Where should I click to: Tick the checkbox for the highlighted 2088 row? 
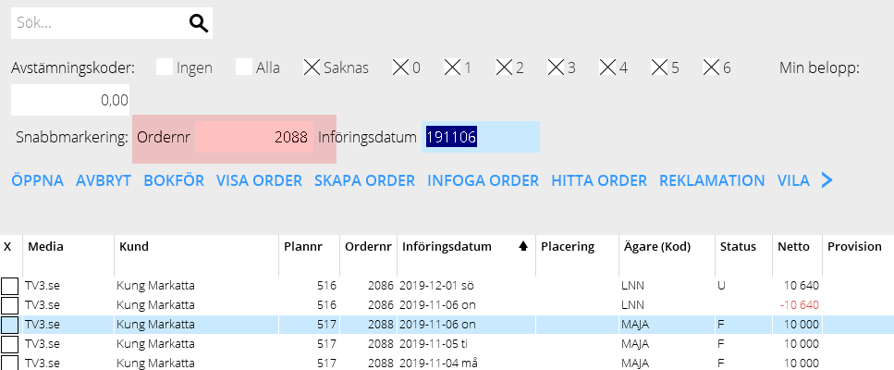point(9,325)
